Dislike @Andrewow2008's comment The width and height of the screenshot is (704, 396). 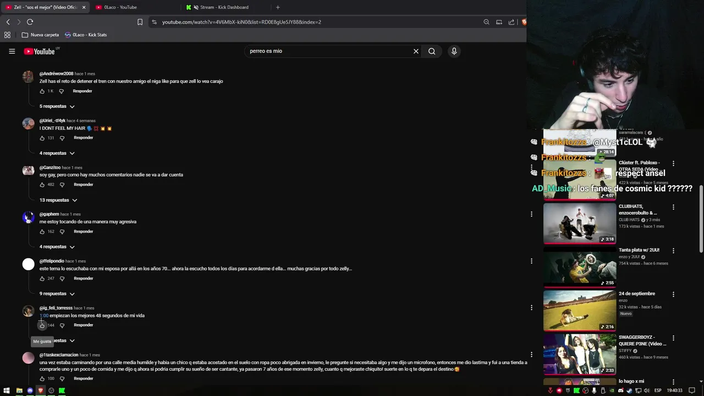tap(61, 91)
